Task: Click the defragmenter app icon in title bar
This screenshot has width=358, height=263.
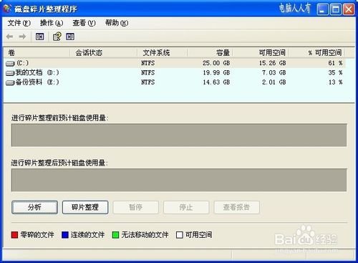Action: click(7, 9)
